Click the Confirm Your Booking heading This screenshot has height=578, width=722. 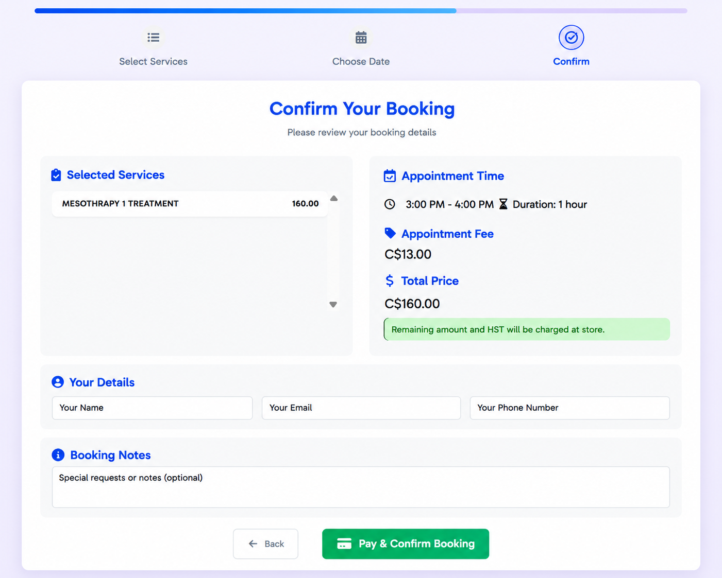[362, 109]
